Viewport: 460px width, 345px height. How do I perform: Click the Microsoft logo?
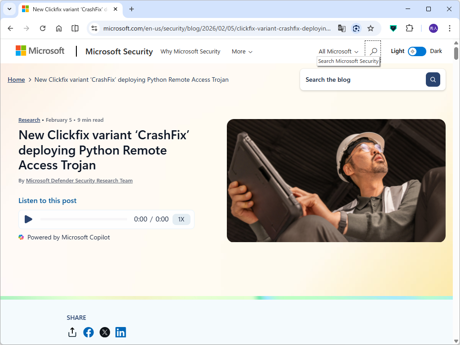click(40, 51)
